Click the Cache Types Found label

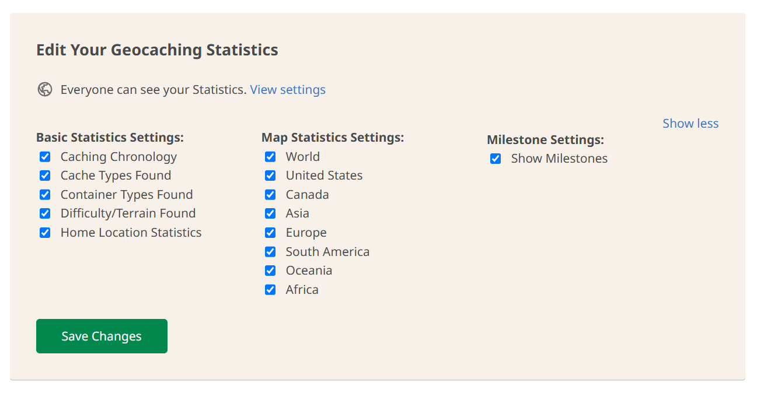click(x=116, y=176)
